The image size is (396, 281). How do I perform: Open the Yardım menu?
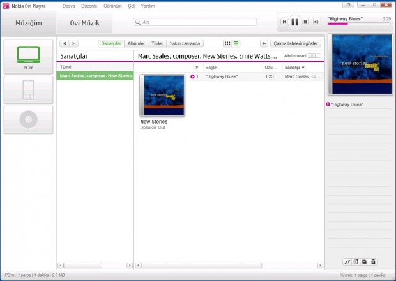pyautogui.click(x=148, y=6)
